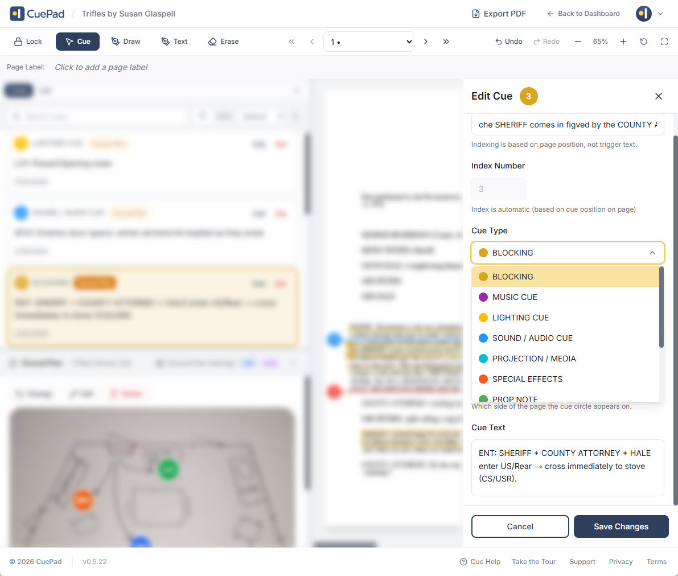The height and width of the screenshot is (576, 678).
Task: Choose SOUND / AUDIO CUE option
Action: pyautogui.click(x=532, y=338)
